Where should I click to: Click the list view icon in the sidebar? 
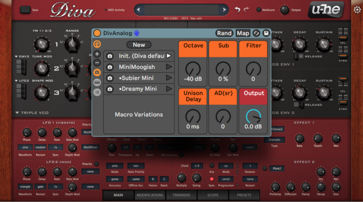(97, 92)
